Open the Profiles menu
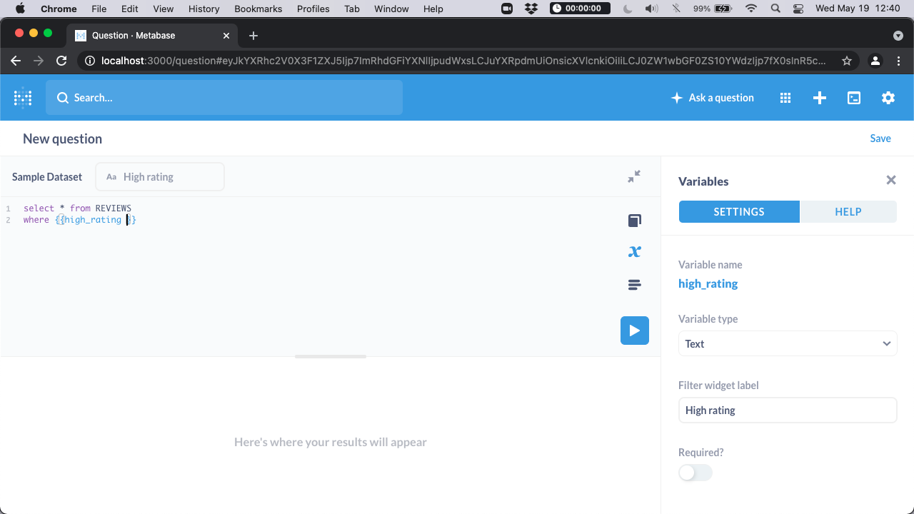 (x=313, y=9)
